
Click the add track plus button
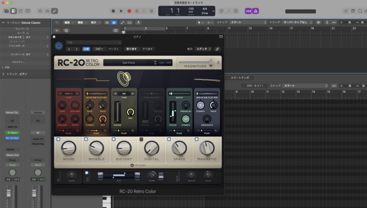click(57, 30)
